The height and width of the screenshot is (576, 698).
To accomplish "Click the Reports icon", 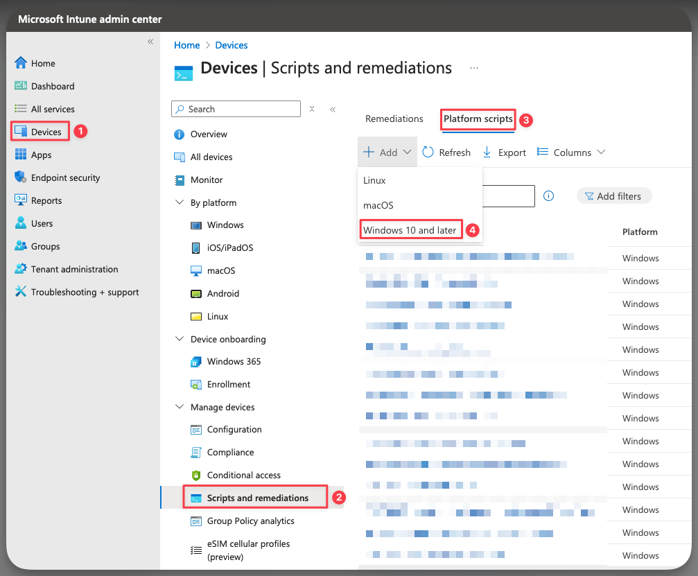I will (x=21, y=200).
